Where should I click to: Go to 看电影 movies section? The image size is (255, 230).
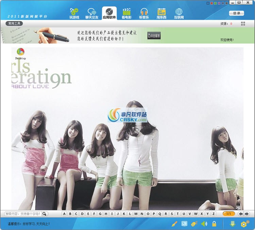pyautogui.click(x=126, y=13)
